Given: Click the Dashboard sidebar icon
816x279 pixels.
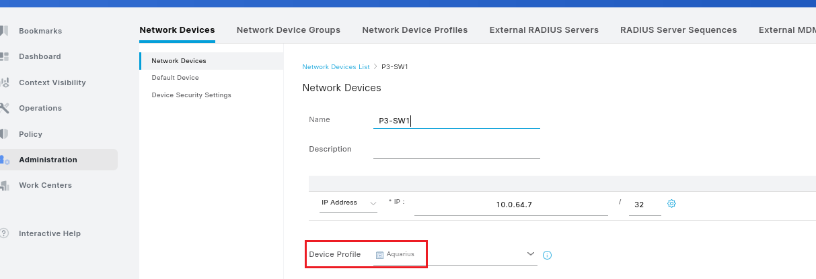Looking at the screenshot, I should click(x=4, y=56).
